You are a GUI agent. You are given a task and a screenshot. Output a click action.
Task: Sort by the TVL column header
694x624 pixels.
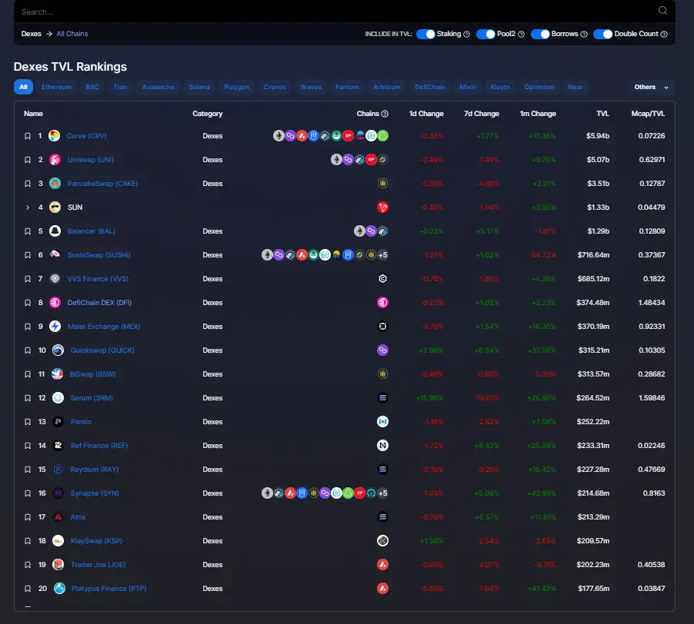602,114
